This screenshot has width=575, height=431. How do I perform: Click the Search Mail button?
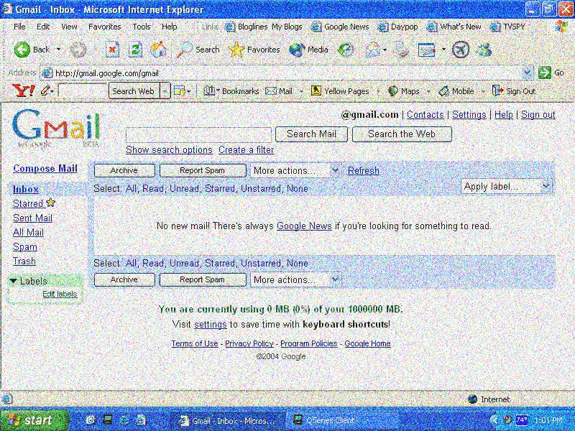tap(311, 134)
